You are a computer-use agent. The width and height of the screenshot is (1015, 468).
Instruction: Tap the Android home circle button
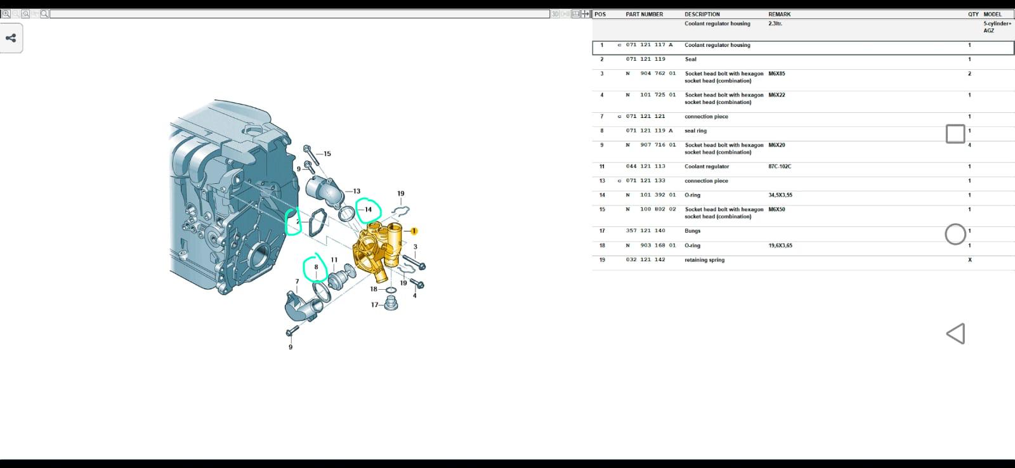point(955,234)
